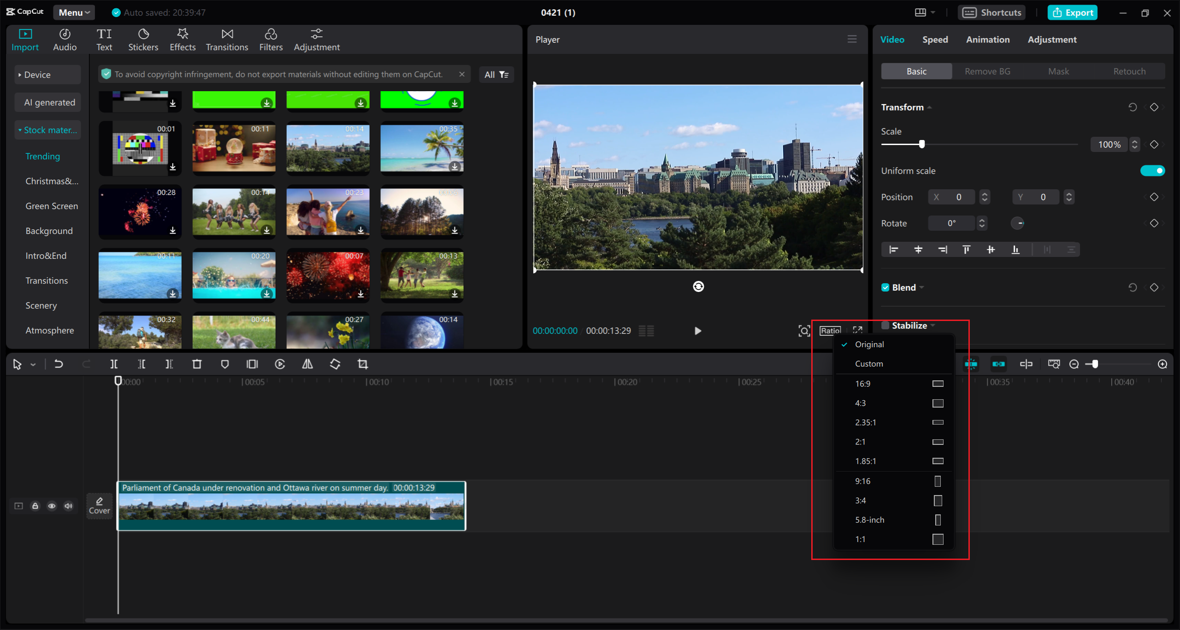Open the Ratio dropdown menu

tap(830, 330)
